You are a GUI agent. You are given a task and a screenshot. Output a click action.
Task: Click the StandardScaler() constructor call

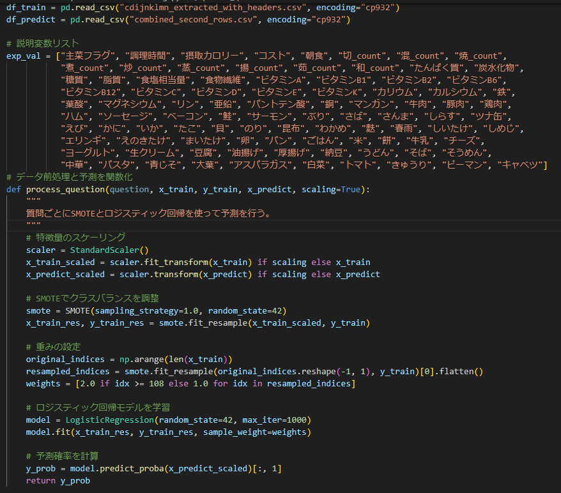[x=109, y=250]
